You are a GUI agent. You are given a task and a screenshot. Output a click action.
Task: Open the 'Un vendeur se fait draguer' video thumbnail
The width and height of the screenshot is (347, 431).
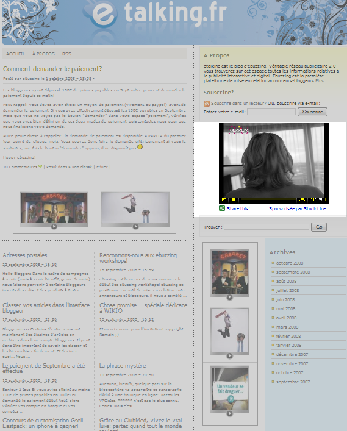(x=229, y=389)
